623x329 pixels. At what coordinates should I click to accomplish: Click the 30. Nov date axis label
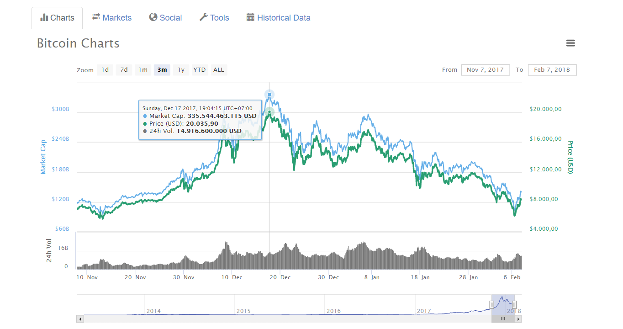pos(183,277)
